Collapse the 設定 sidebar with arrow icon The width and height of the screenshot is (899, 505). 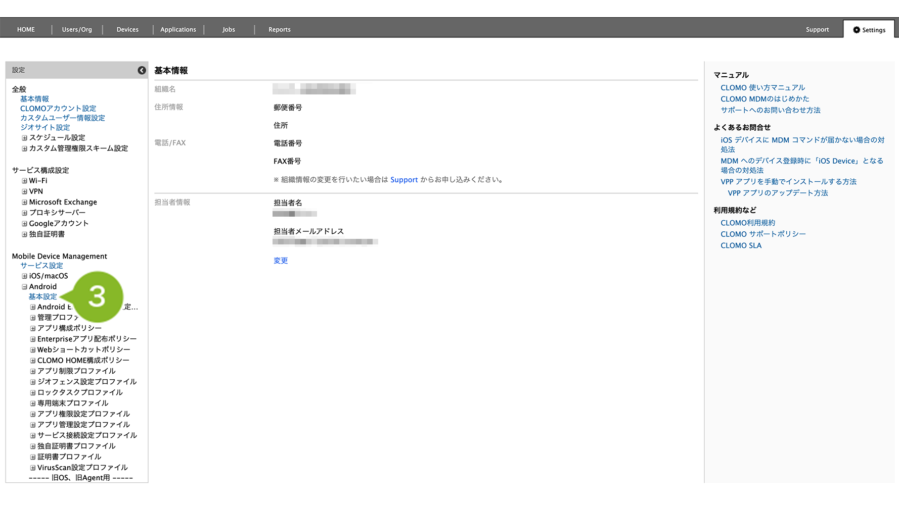pyautogui.click(x=142, y=70)
